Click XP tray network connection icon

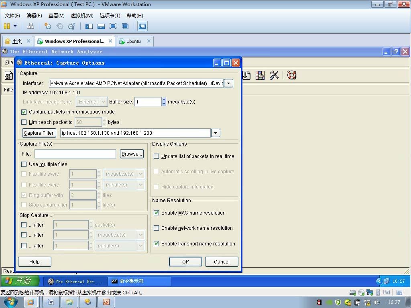(387, 281)
